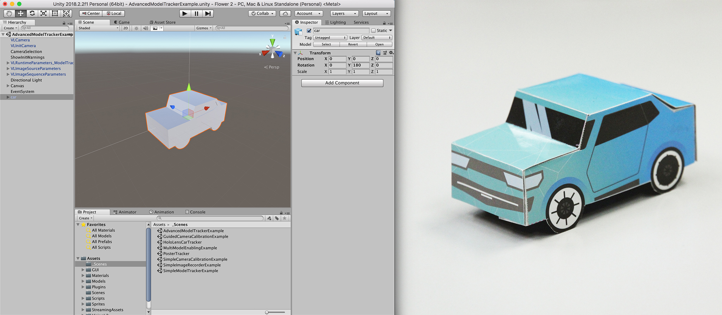Click Add Component button
The width and height of the screenshot is (722, 315).
tap(342, 83)
